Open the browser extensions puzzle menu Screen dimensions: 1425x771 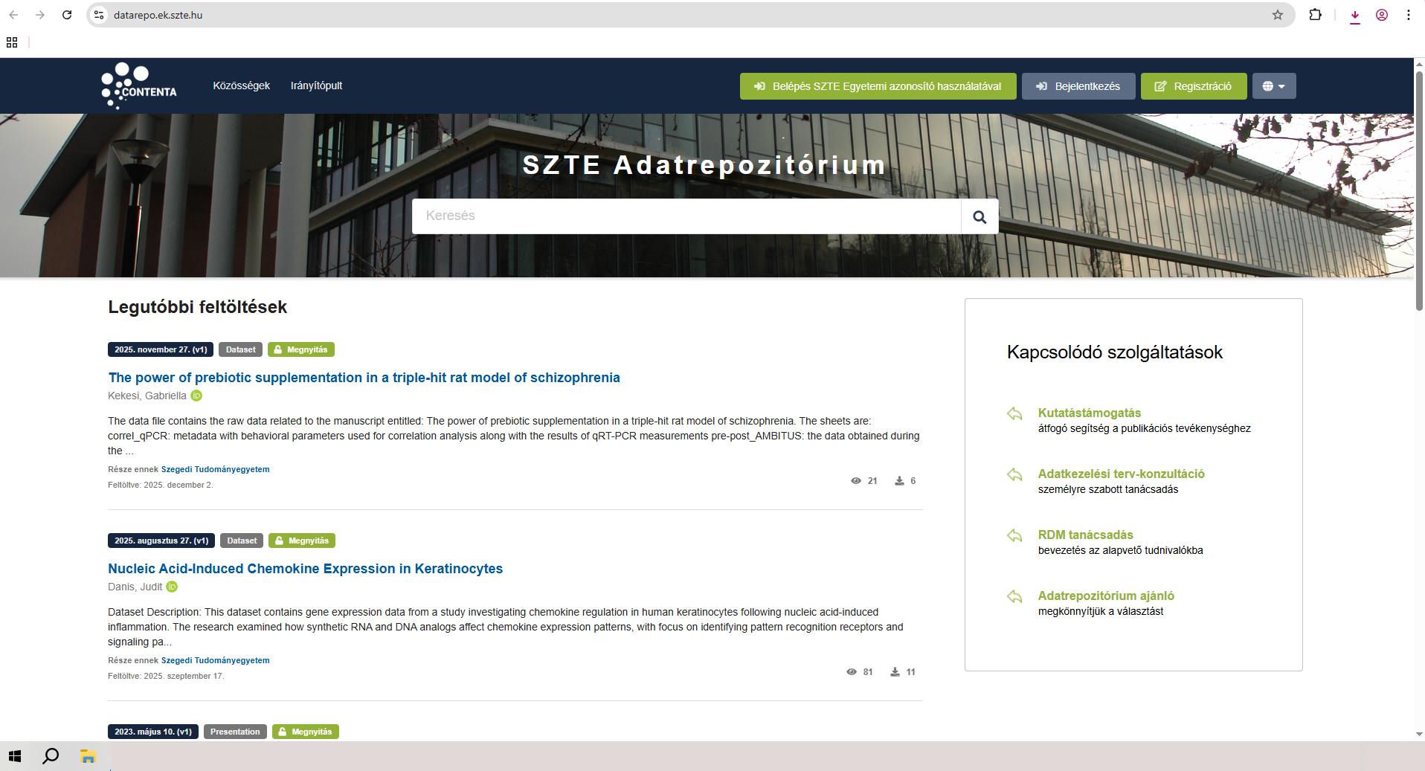1315,15
